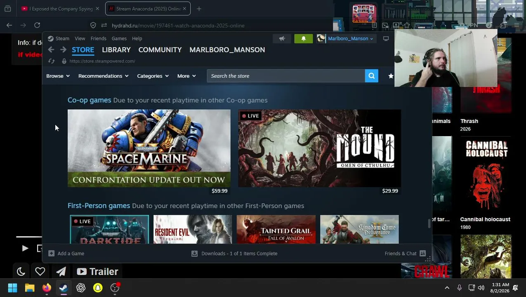Expand the Browse dropdown in Steam store

click(x=58, y=76)
